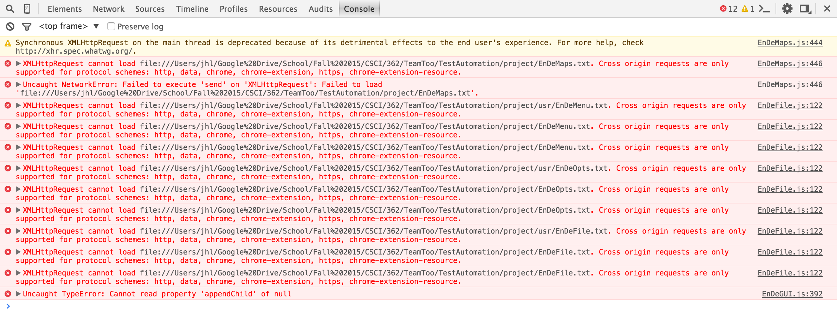Switch to the Network tab
Screen dimensions: 837x317
pos(109,9)
